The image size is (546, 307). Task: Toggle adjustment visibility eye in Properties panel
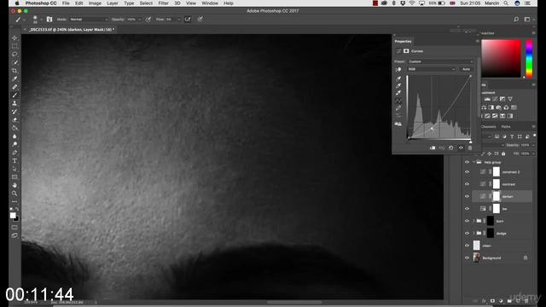click(461, 148)
